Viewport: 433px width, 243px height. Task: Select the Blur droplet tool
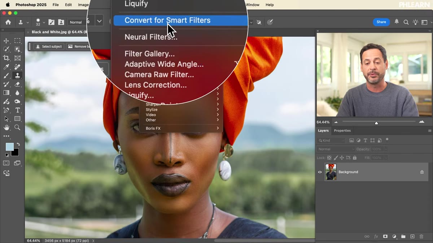tap(17, 93)
